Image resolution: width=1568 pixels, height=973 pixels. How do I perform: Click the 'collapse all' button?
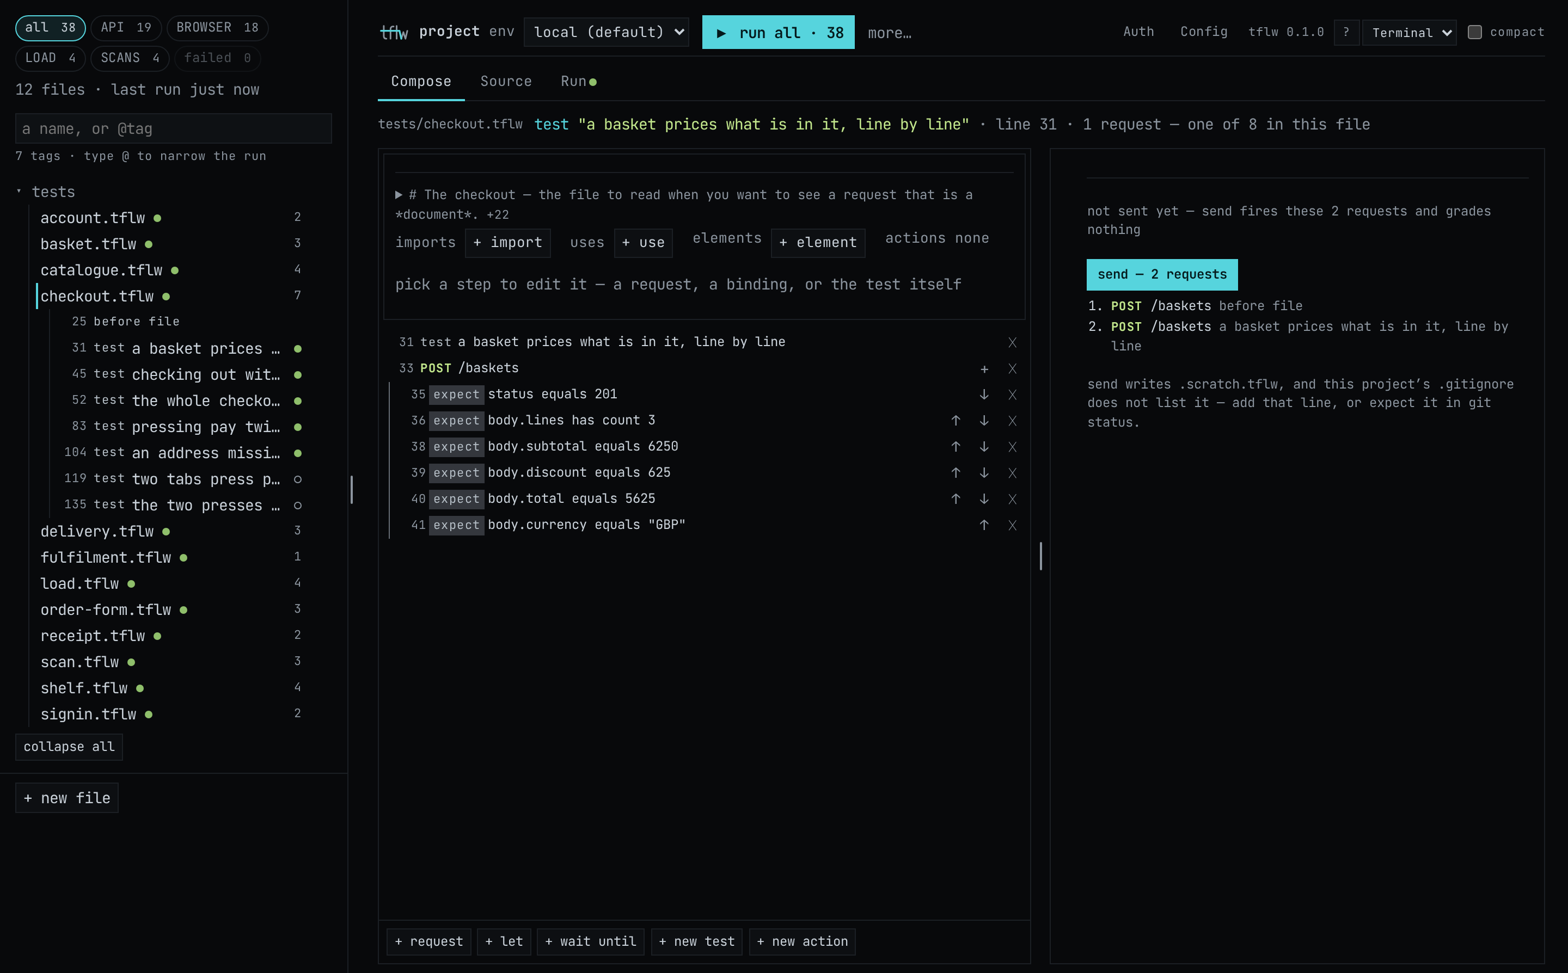69,747
